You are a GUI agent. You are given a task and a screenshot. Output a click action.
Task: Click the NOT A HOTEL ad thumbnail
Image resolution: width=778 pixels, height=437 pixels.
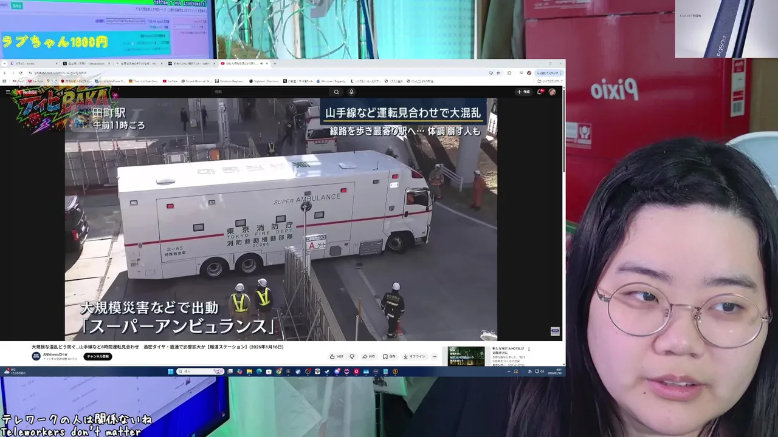[466, 356]
